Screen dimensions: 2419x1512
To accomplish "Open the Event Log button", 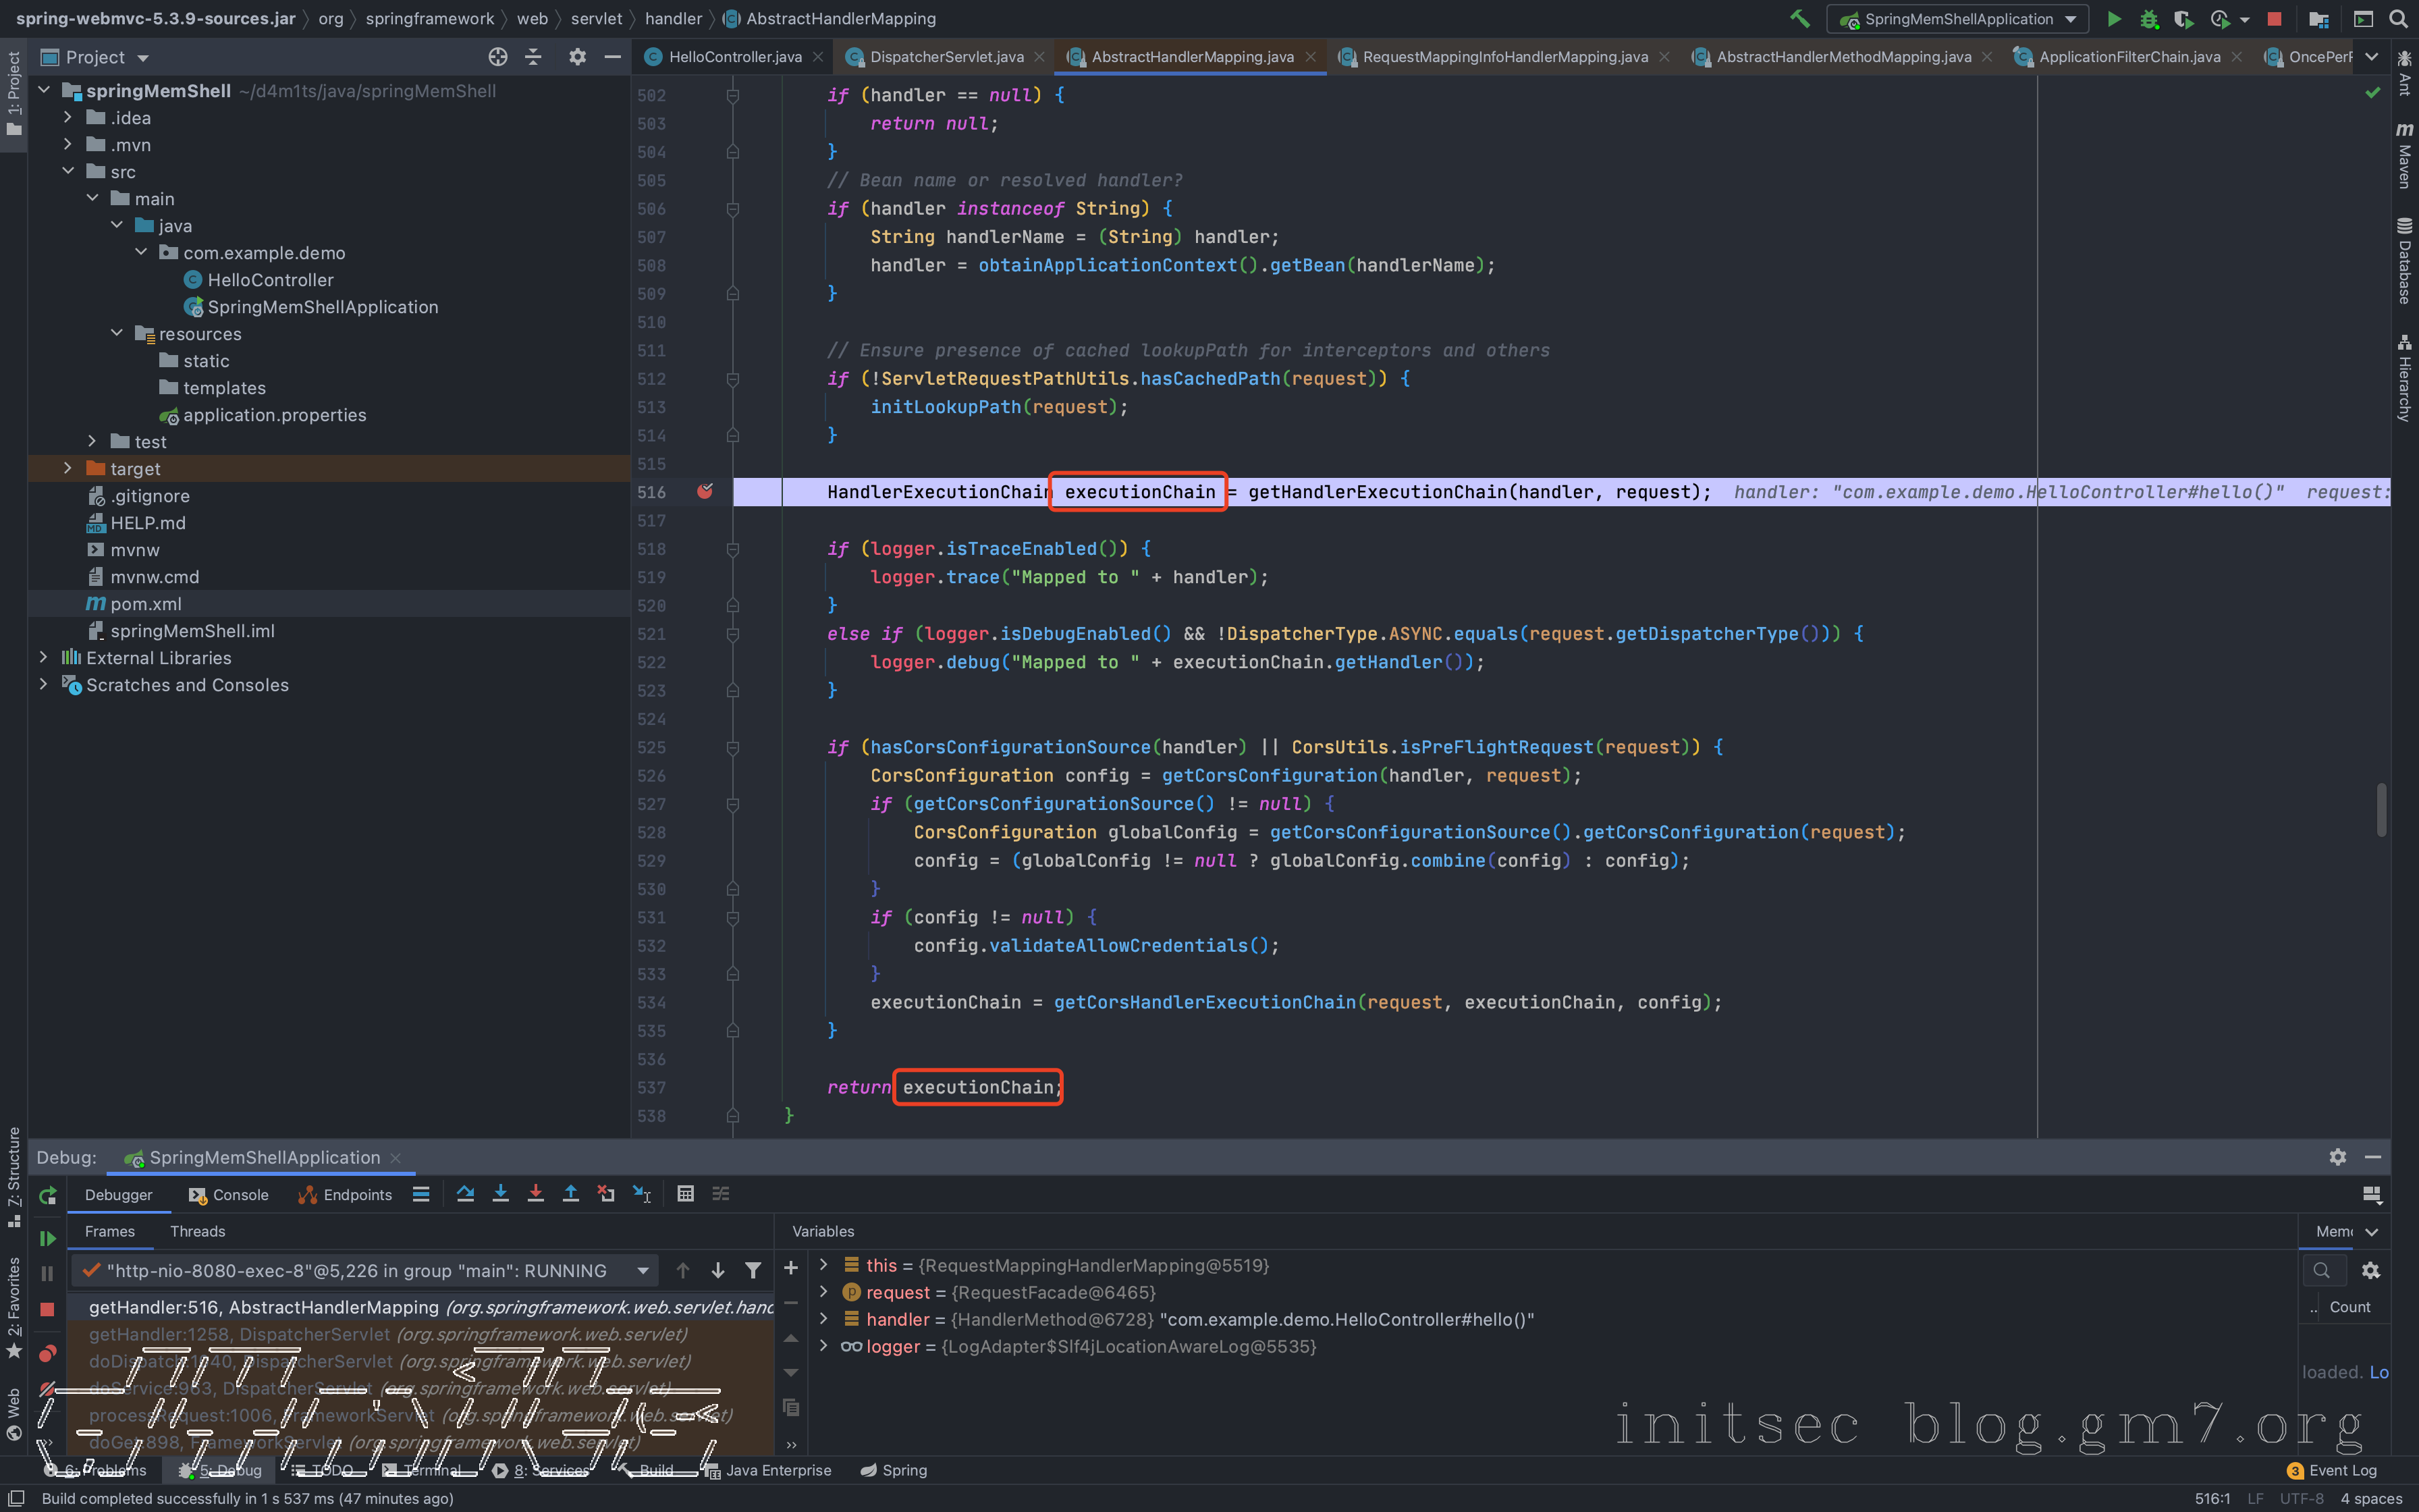I will pos(2333,1470).
